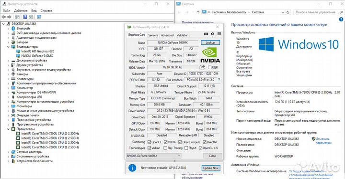Click the Изменить параметры link
Screen dimensions: 345x179
click(323, 141)
